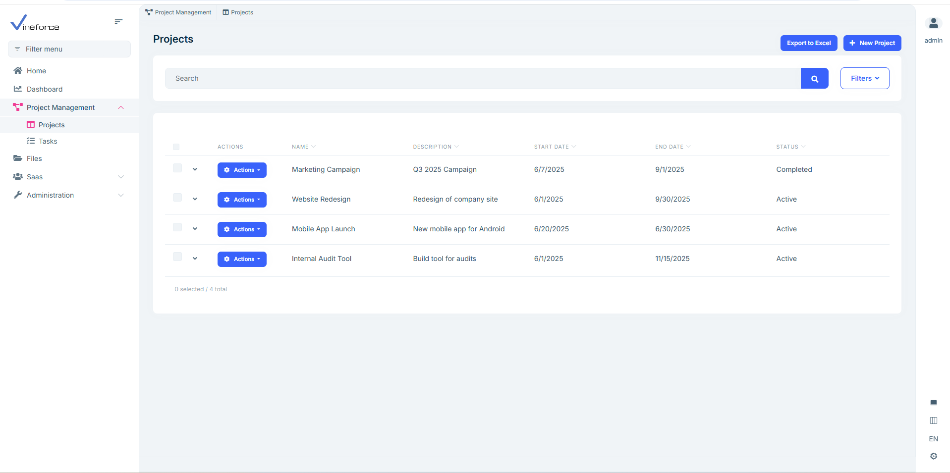The height and width of the screenshot is (473, 950).
Task: Click the sidebar collapse icon beside the logo
Action: click(118, 22)
